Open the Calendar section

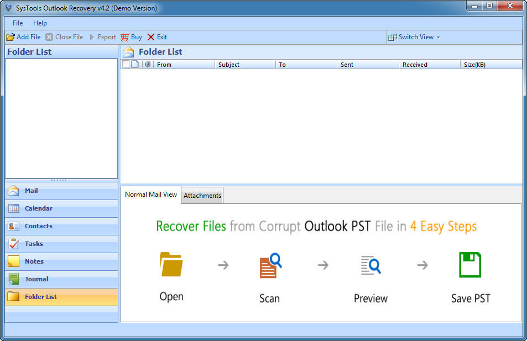(x=61, y=208)
